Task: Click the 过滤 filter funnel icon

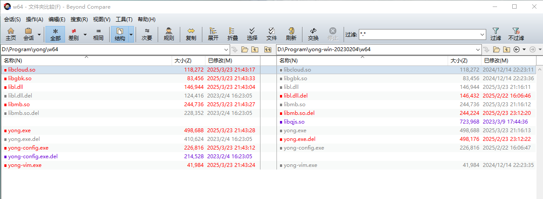Action: 496,34
